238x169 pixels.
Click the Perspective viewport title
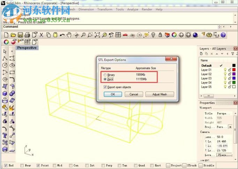click(x=27, y=48)
